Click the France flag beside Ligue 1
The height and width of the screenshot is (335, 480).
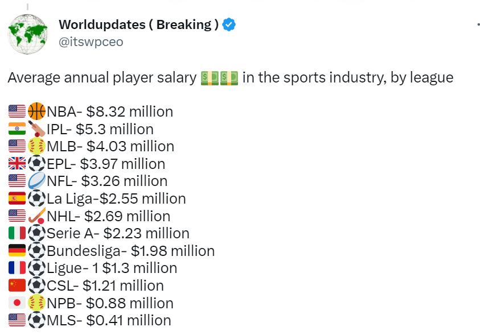[17, 268]
